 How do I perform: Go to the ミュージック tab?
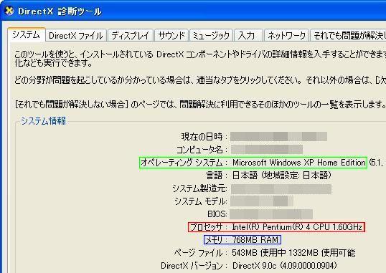[211, 36]
